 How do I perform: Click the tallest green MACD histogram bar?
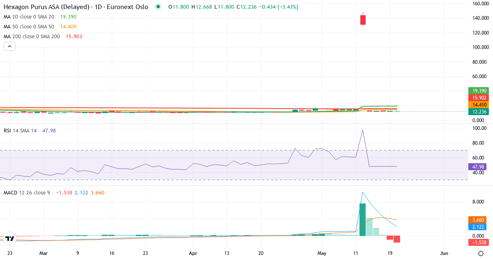[x=362, y=220]
